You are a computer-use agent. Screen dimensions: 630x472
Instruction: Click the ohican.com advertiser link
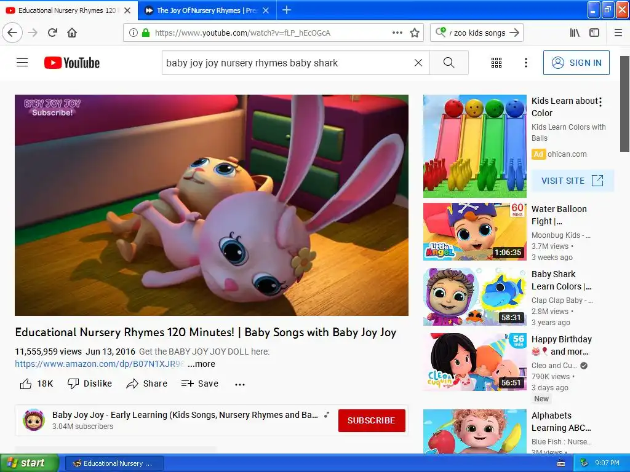(x=567, y=154)
